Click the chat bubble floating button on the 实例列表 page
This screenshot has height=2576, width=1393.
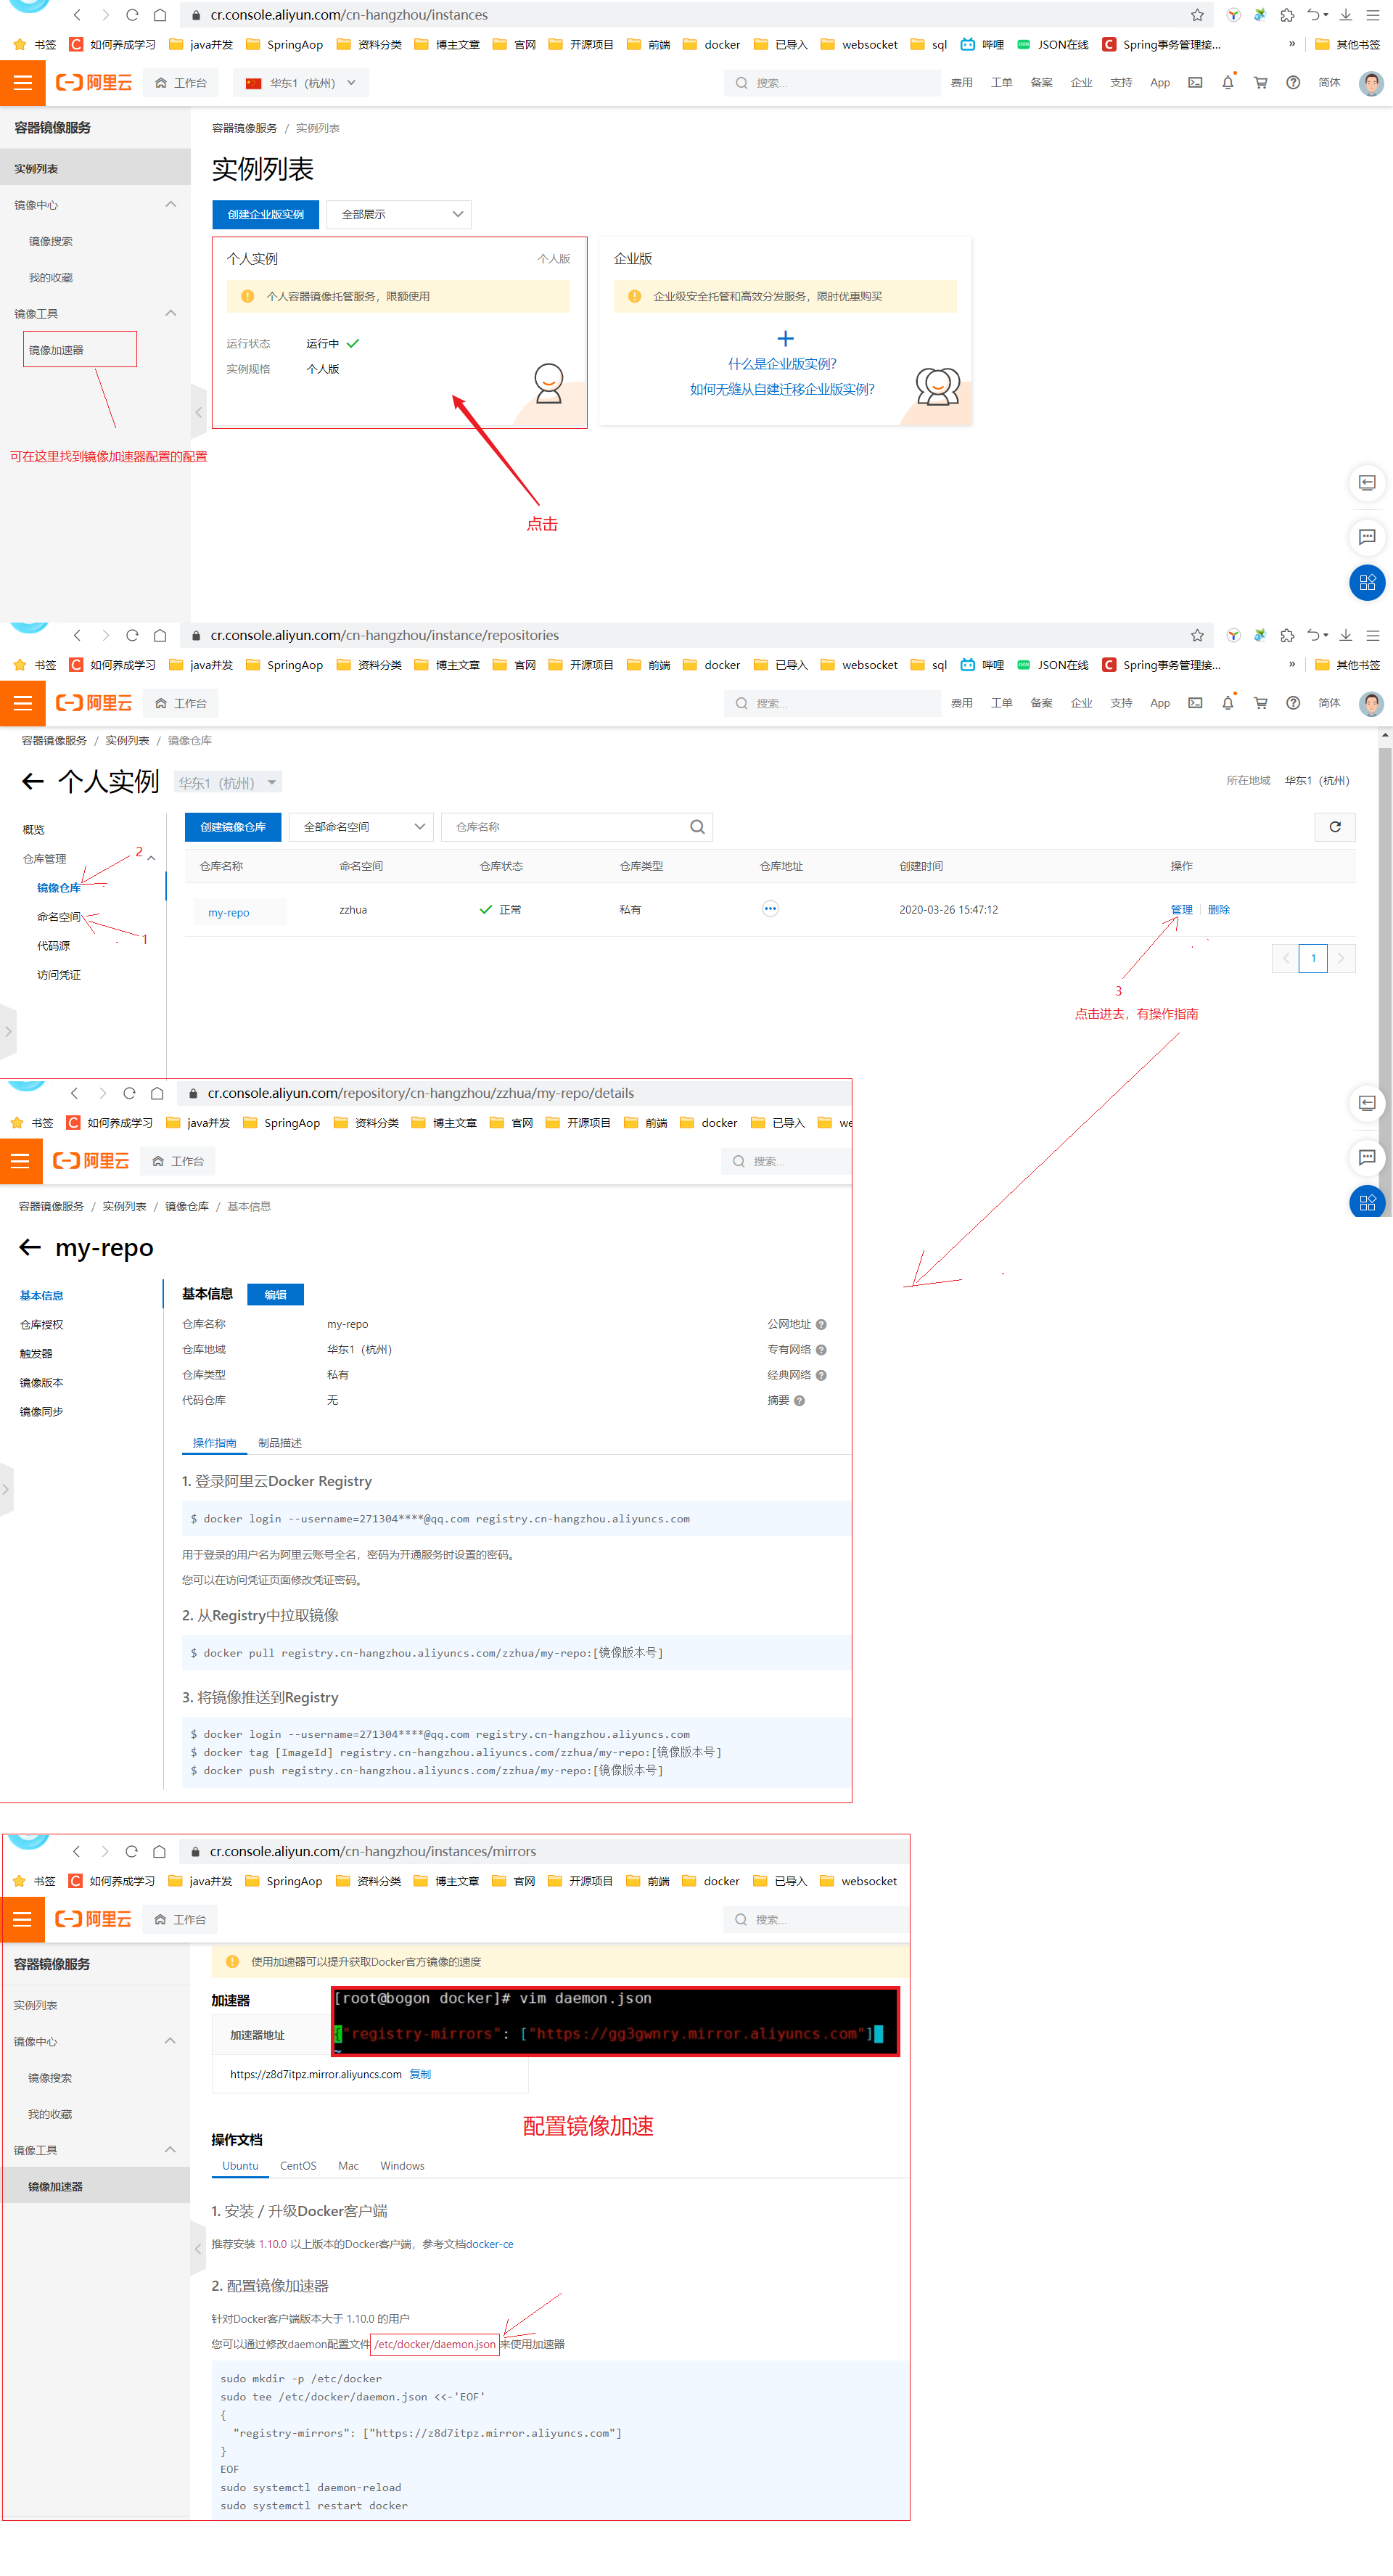click(1367, 537)
